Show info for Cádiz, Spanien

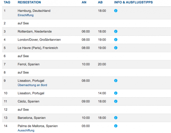point(116,101)
